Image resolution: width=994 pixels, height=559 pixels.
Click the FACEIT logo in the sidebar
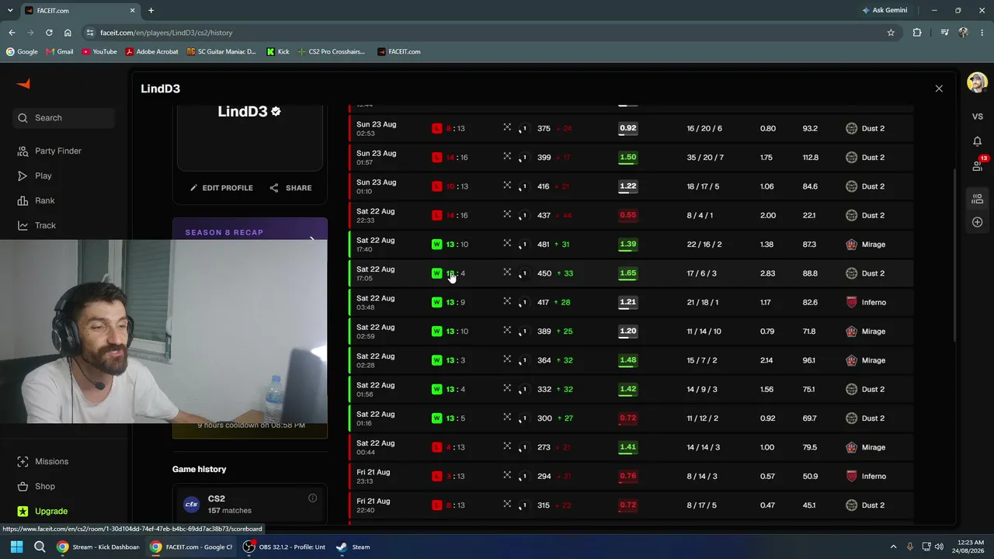[x=23, y=84]
